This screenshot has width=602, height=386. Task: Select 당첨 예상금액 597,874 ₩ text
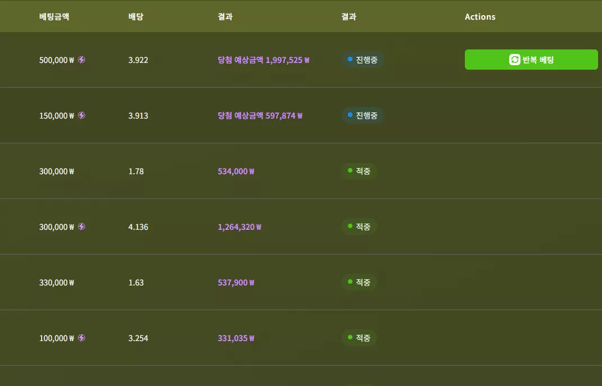click(x=260, y=116)
